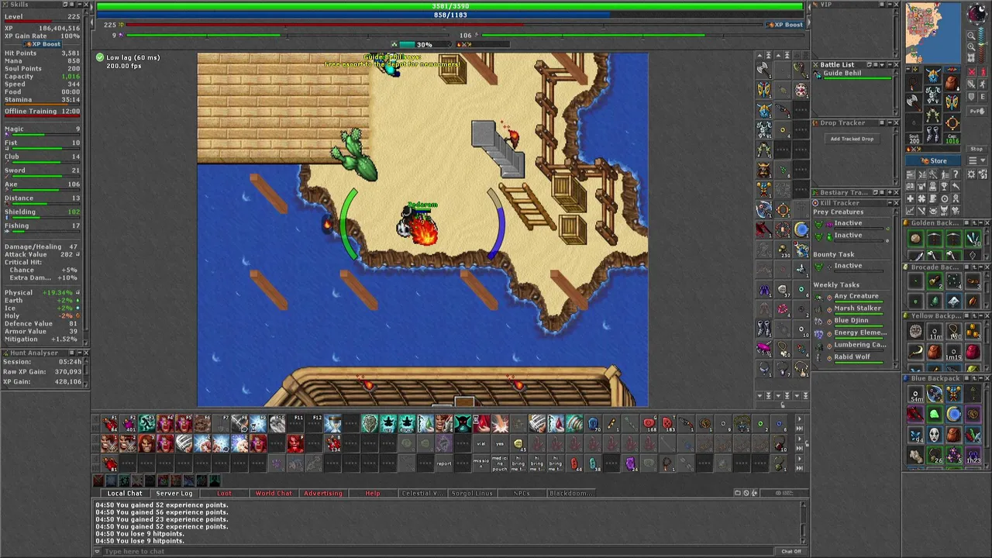Open the Store button
This screenshot has height=558, width=992.
933,160
